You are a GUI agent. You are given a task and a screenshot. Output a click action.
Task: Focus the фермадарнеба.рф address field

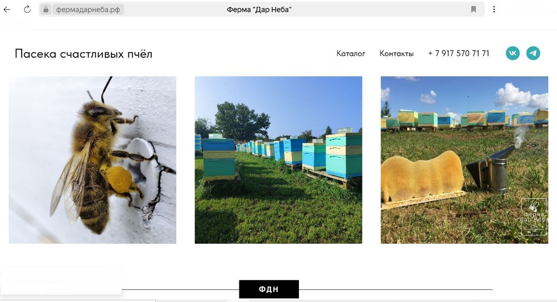[88, 9]
